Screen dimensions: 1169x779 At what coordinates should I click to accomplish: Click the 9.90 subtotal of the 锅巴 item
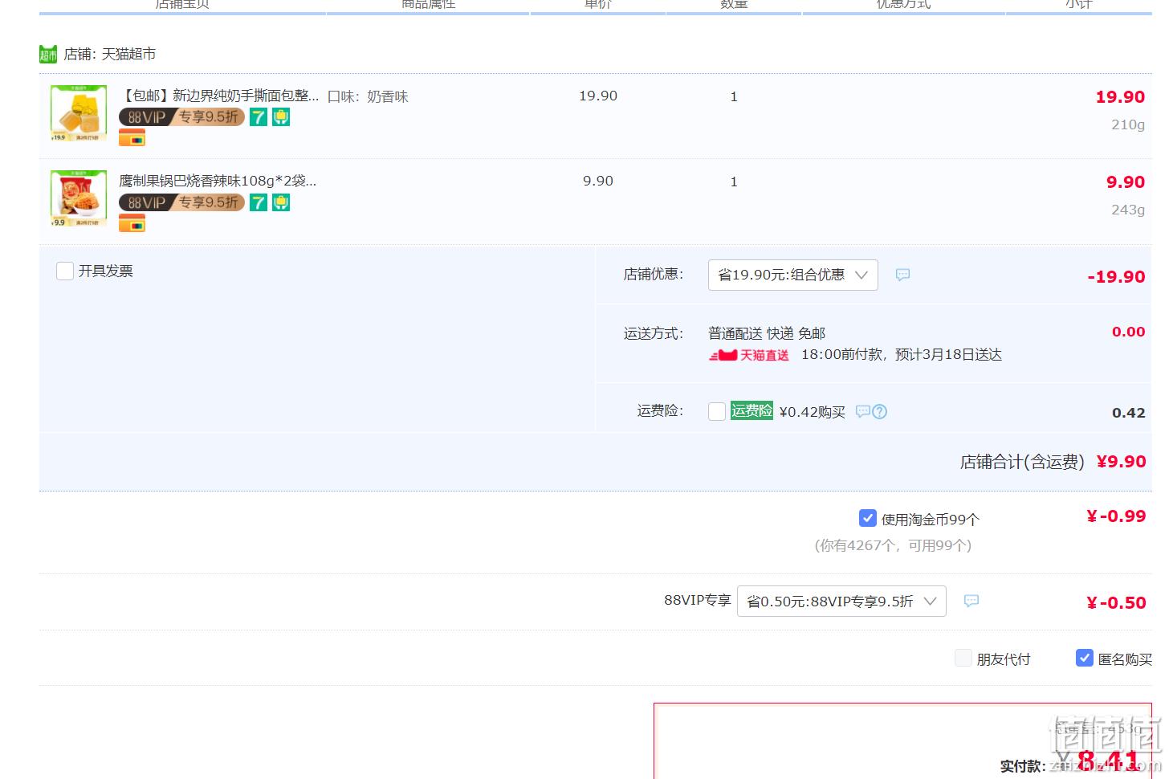(1126, 181)
